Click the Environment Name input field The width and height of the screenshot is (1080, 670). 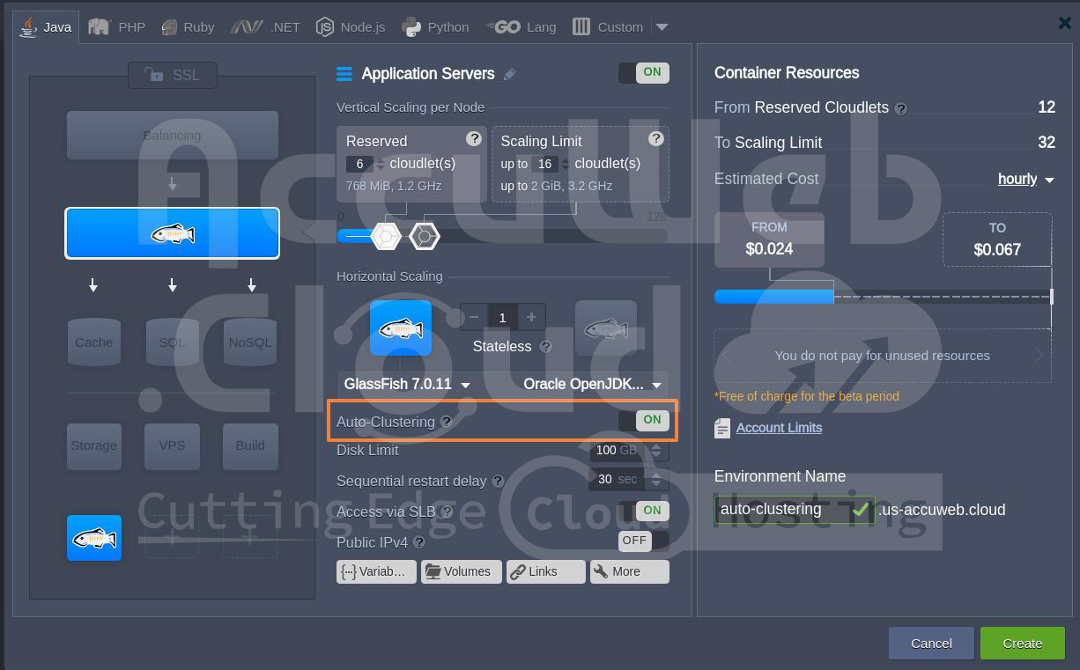(x=780, y=510)
